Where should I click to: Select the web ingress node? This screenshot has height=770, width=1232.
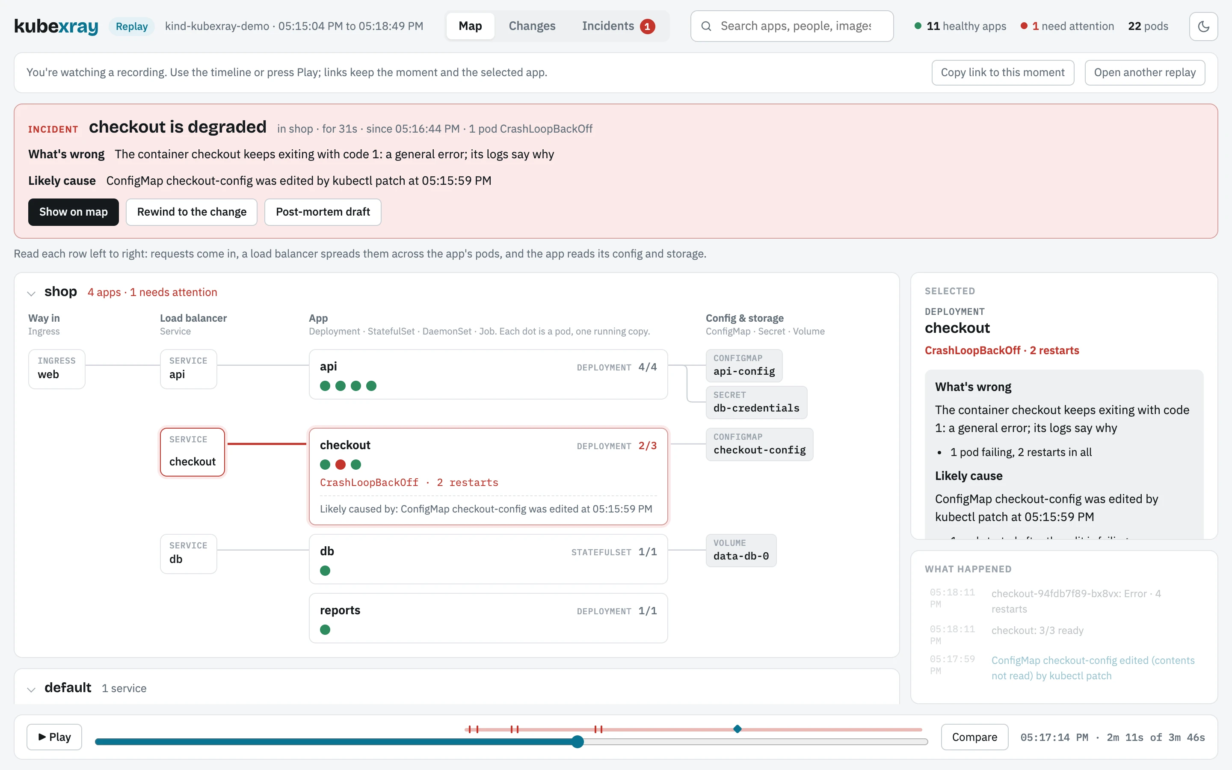56,369
